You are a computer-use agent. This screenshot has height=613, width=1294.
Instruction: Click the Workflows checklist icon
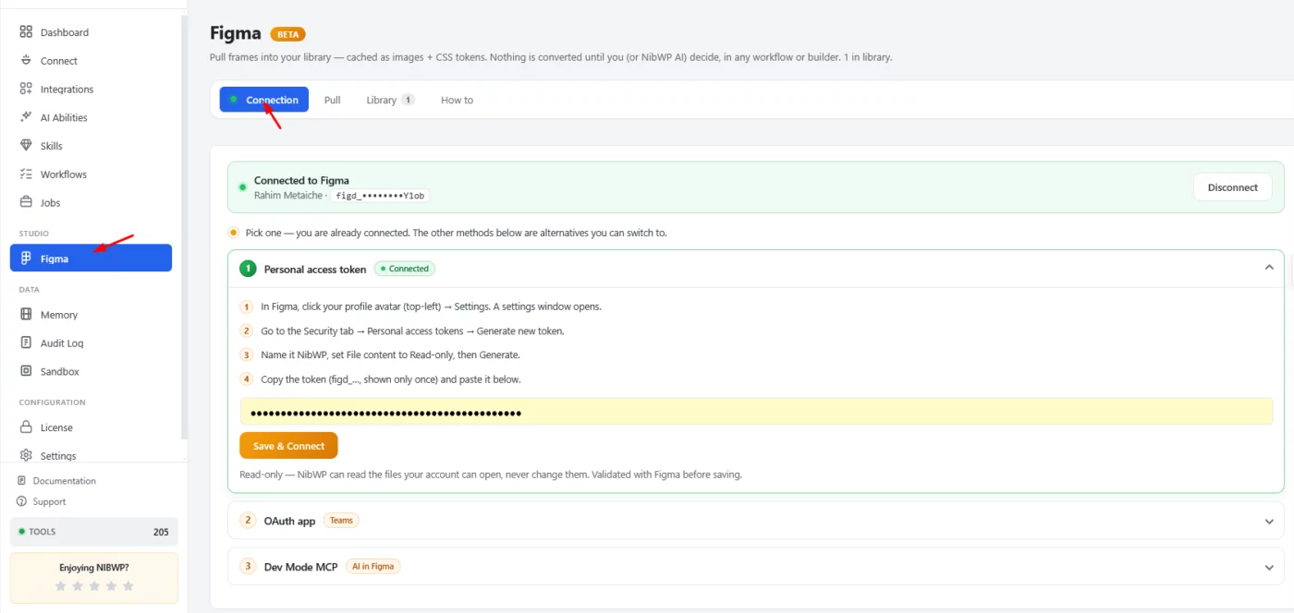(x=26, y=174)
